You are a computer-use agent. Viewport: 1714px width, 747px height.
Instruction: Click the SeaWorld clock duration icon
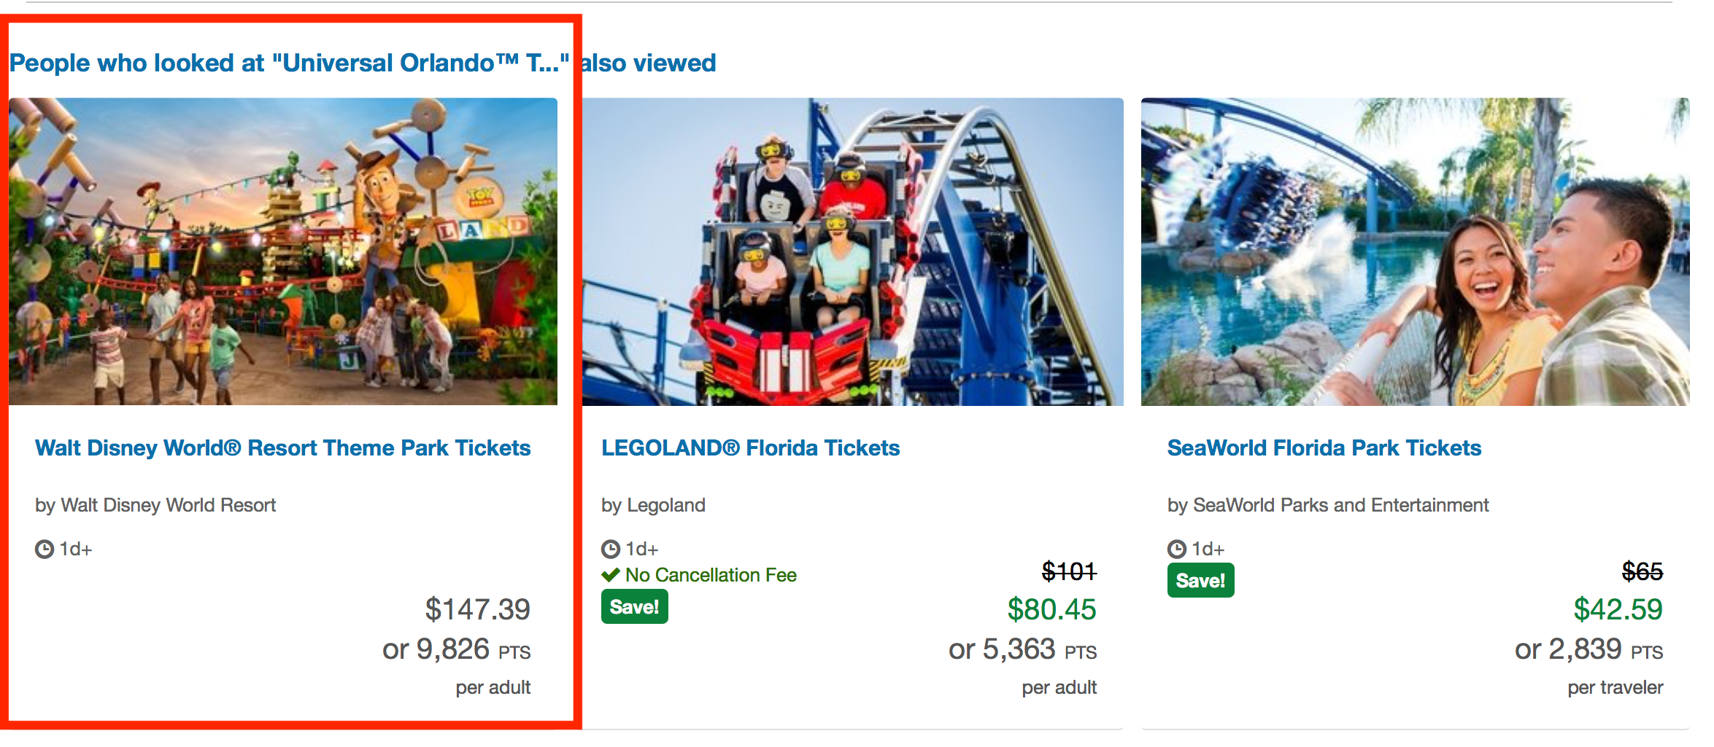click(x=1177, y=549)
